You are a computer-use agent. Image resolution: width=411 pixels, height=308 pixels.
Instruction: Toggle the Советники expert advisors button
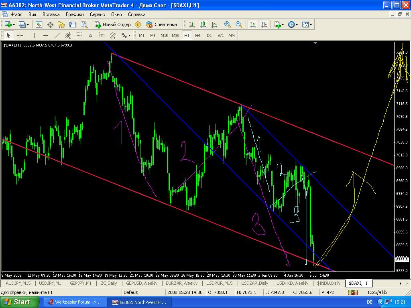161,24
